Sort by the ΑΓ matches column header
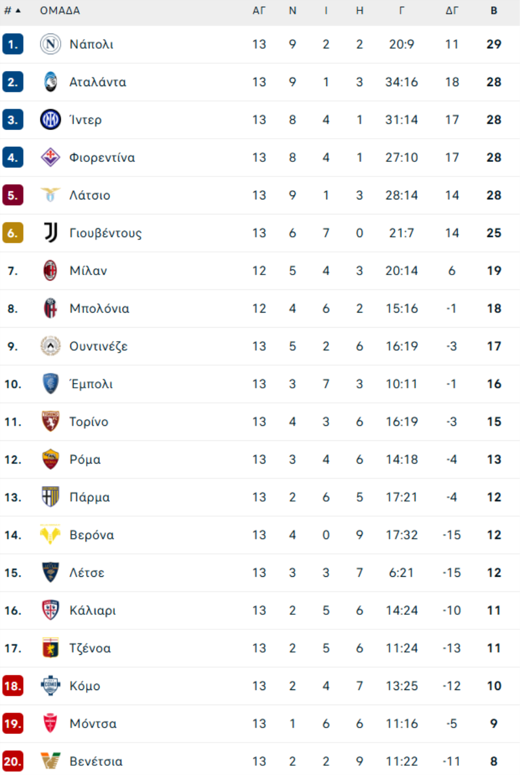This screenshot has height=775, width=520. (x=259, y=11)
